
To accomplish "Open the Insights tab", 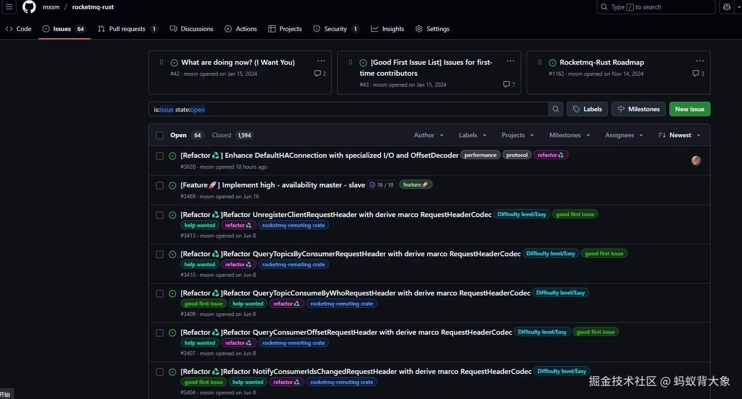I will (x=387, y=29).
